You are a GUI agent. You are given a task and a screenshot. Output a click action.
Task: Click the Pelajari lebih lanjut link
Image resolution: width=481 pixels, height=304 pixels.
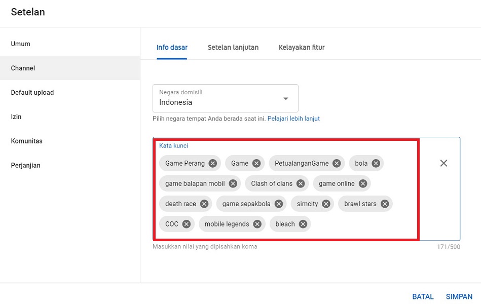[x=293, y=119]
